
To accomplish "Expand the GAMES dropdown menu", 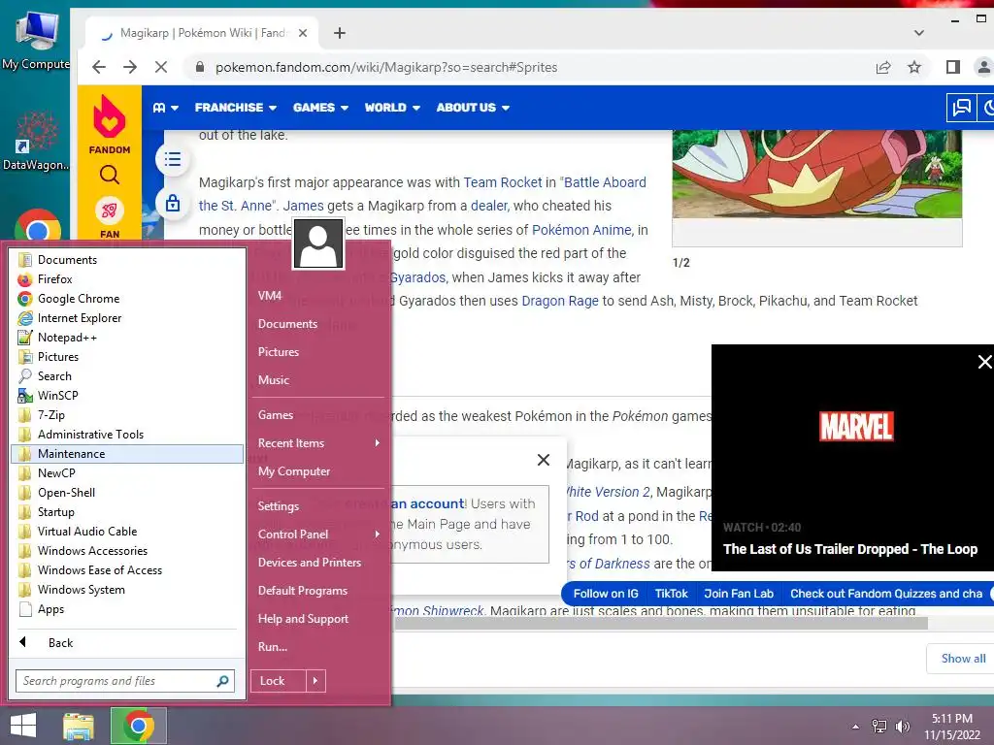I will tap(320, 108).
